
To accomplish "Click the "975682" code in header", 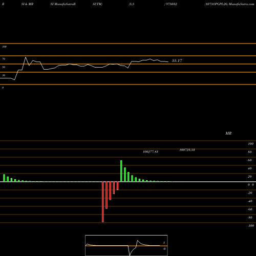I will pos(171,4).
